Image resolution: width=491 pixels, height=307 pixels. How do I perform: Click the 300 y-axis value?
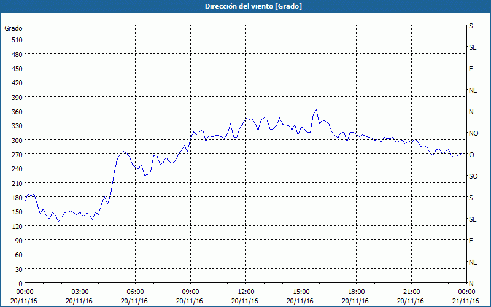pyautogui.click(x=17, y=141)
